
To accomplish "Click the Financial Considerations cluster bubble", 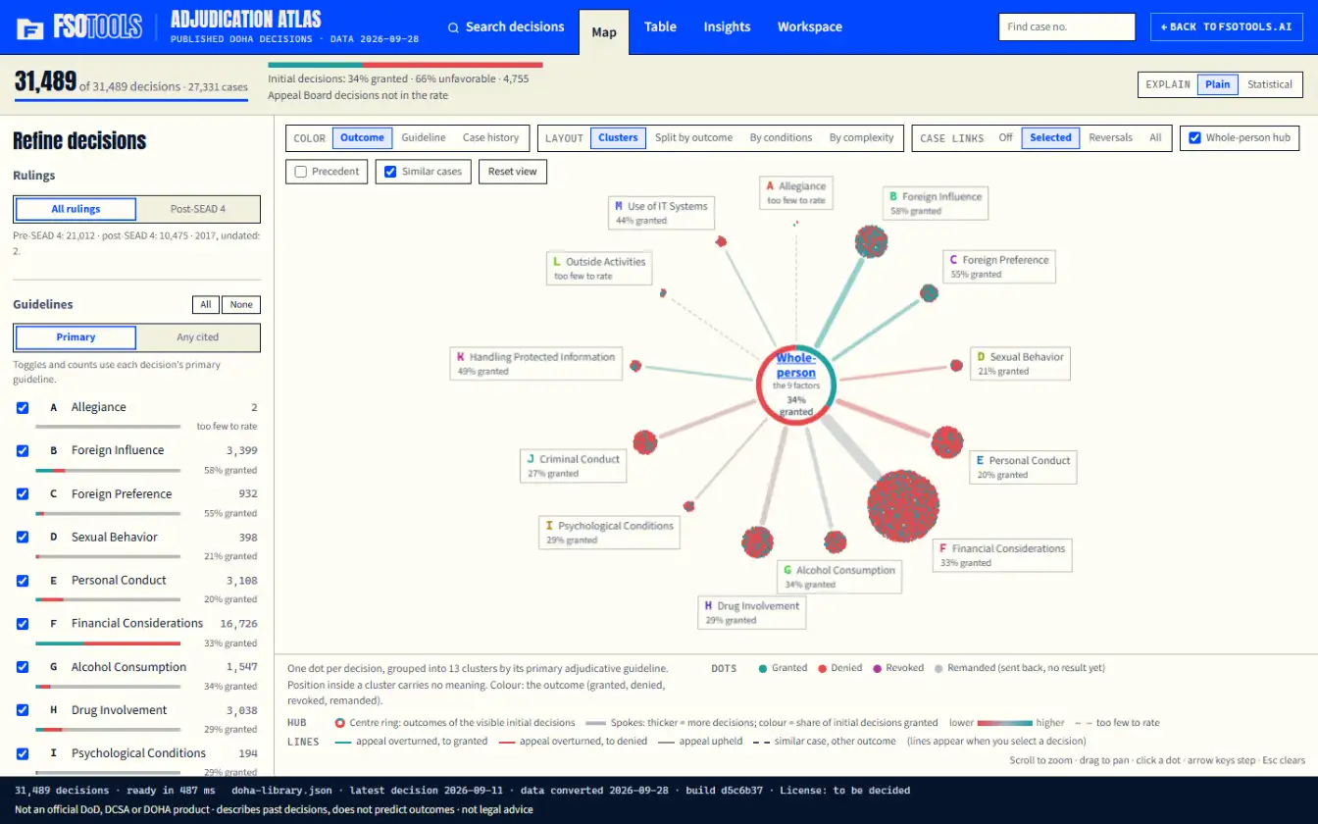I will 903,506.
